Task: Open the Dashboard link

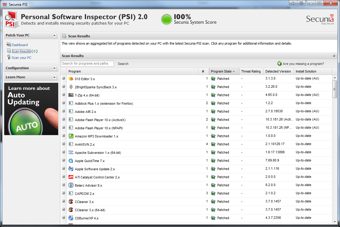Action: (x=20, y=45)
